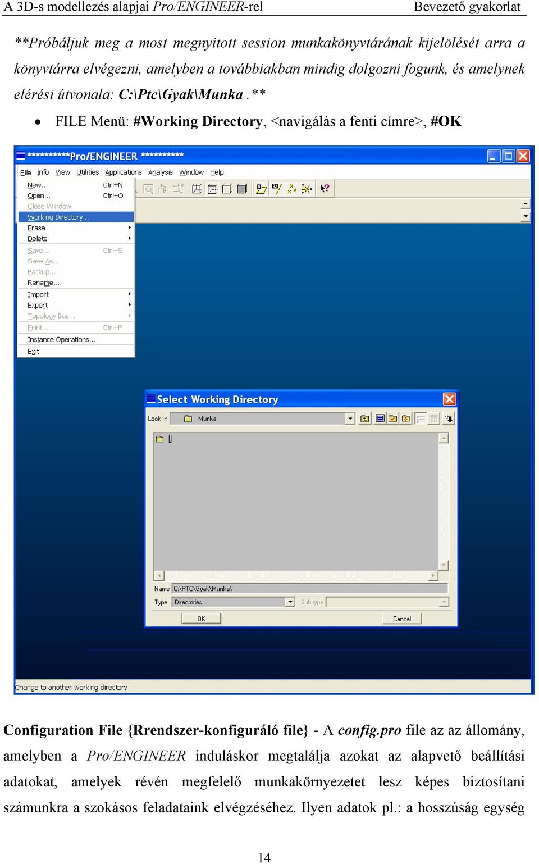Image resolution: width=539 pixels, height=864 pixels.
Task: Choose New... in the File menu
Action: [x=76, y=185]
